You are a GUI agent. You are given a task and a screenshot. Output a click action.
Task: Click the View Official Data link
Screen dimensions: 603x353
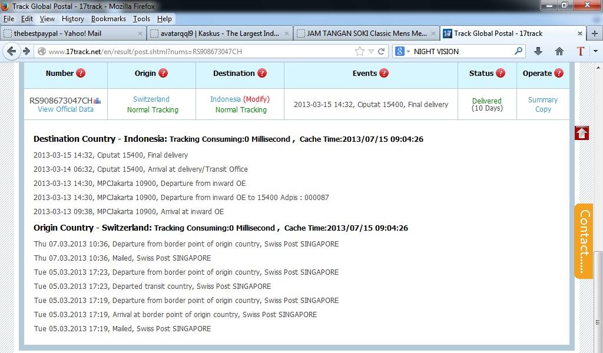[66, 109]
